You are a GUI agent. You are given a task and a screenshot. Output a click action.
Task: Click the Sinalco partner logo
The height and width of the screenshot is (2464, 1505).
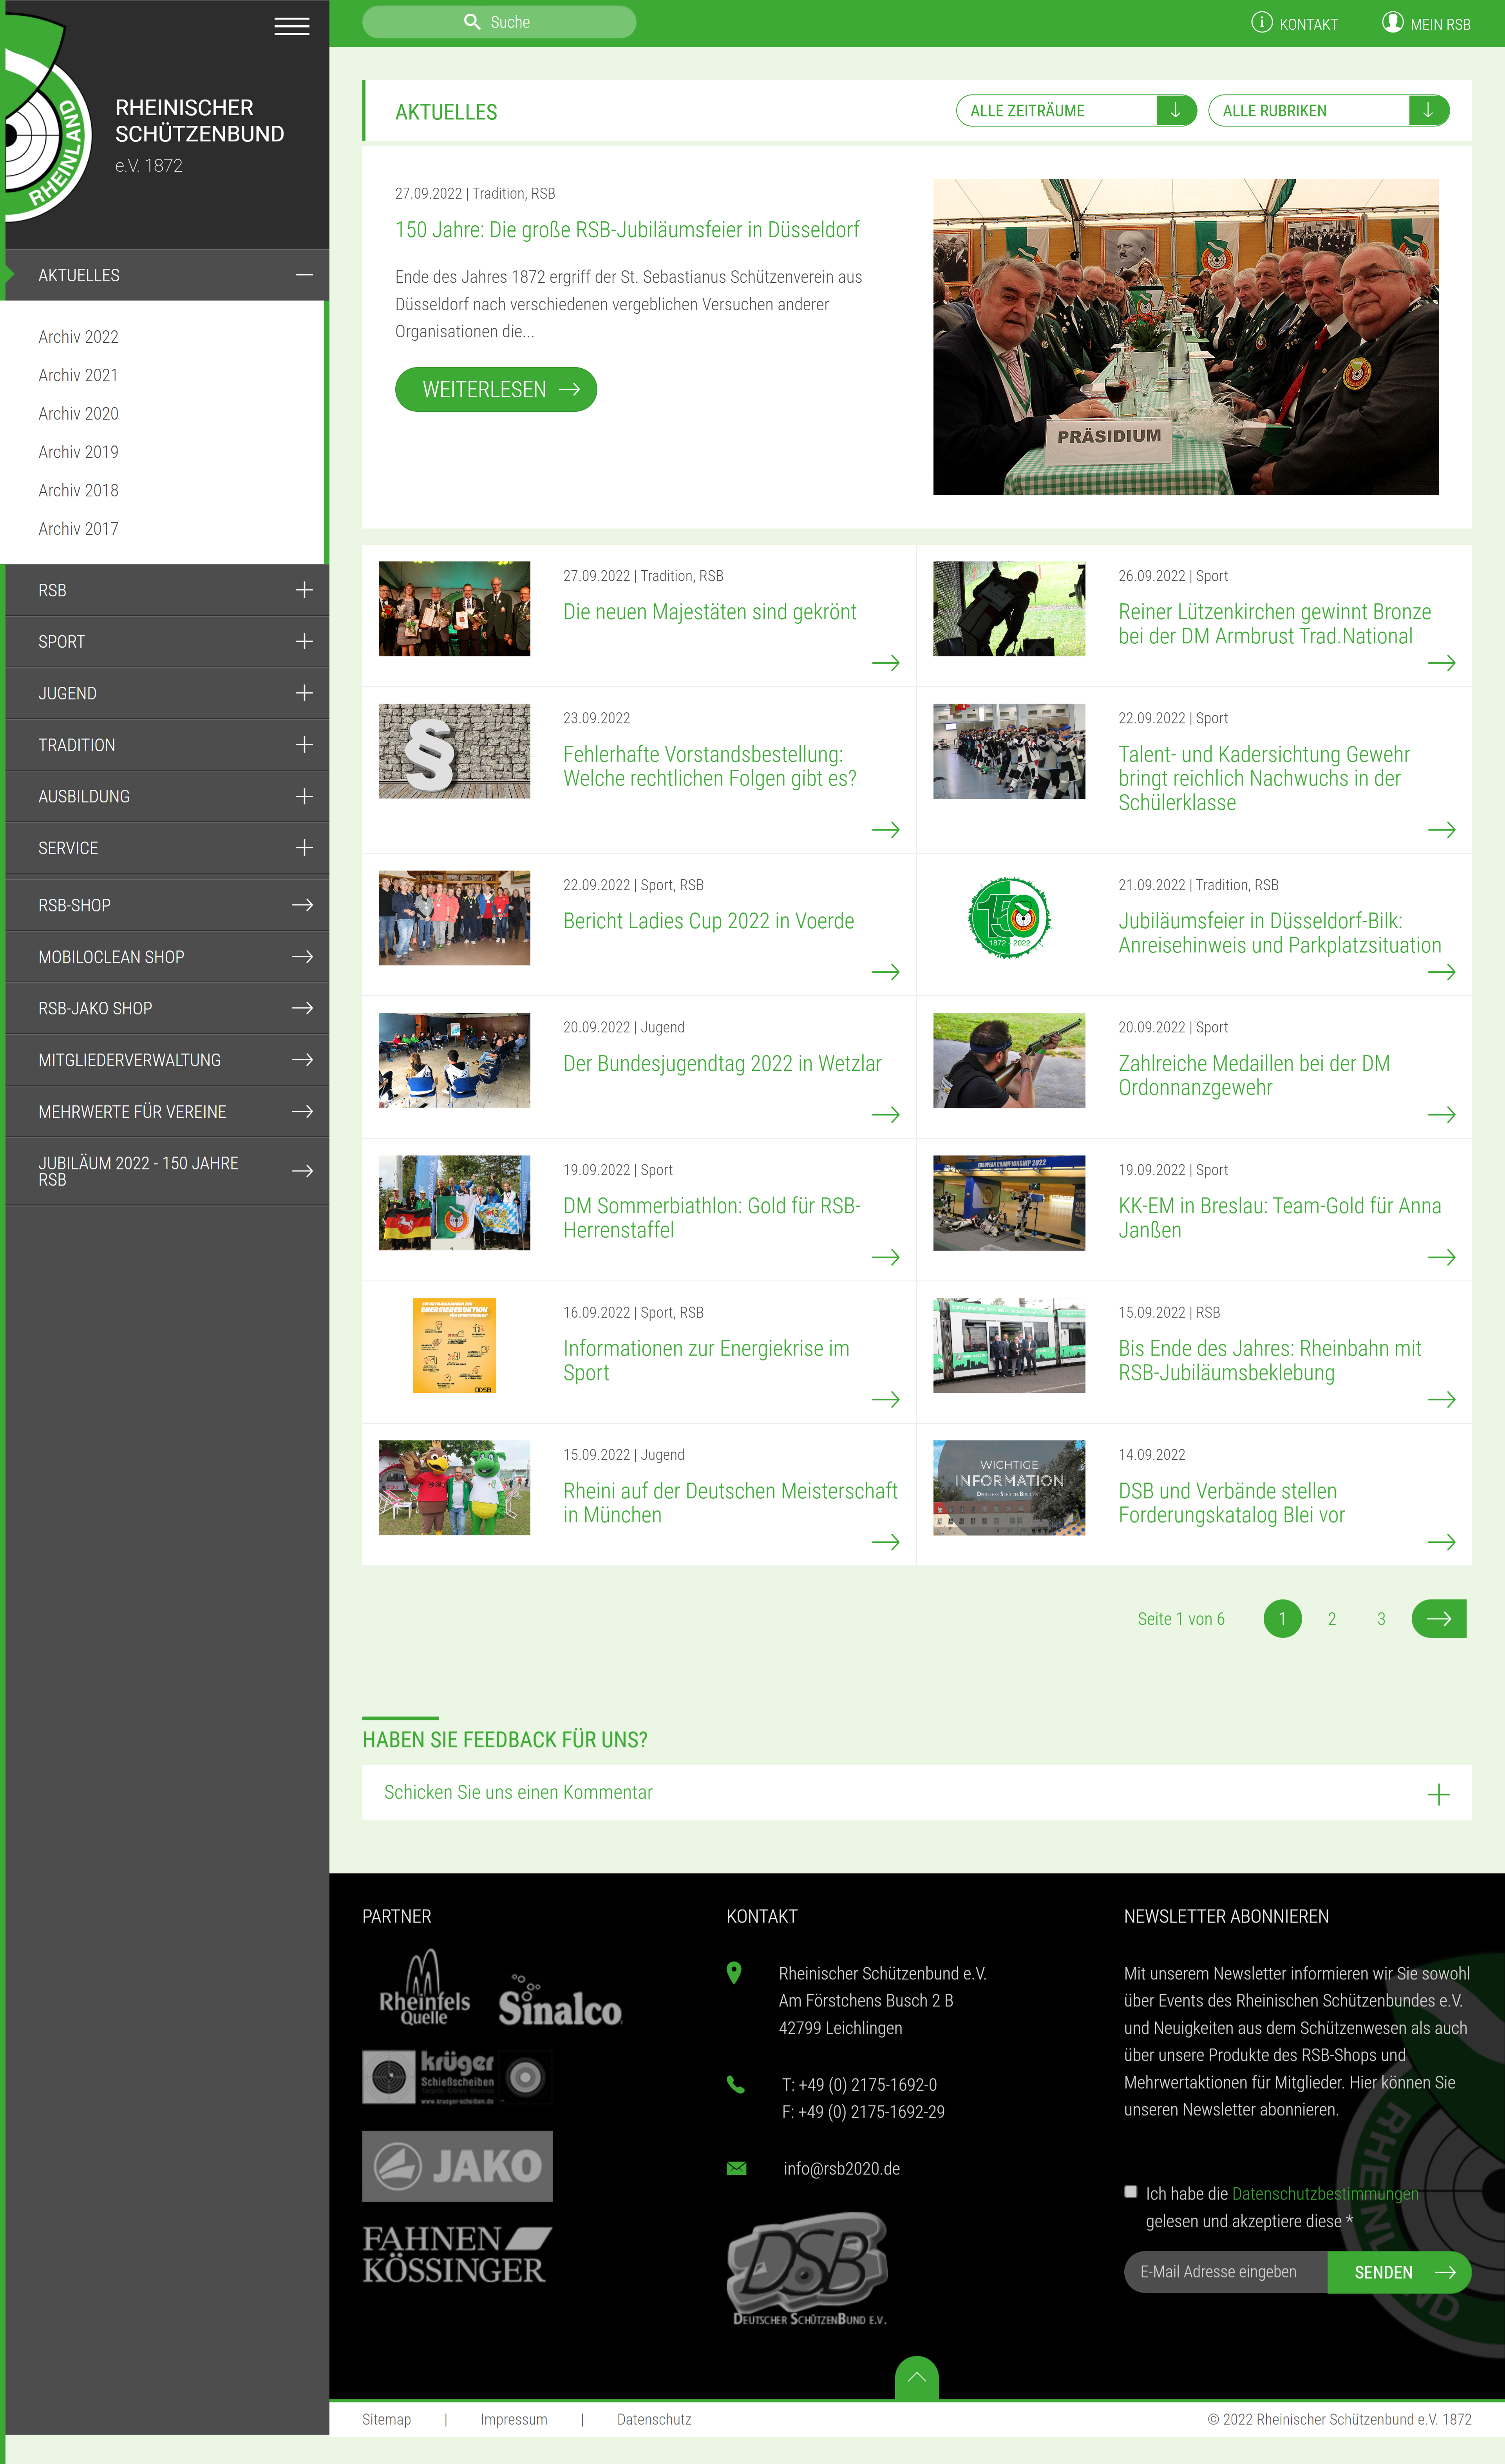click(560, 2000)
